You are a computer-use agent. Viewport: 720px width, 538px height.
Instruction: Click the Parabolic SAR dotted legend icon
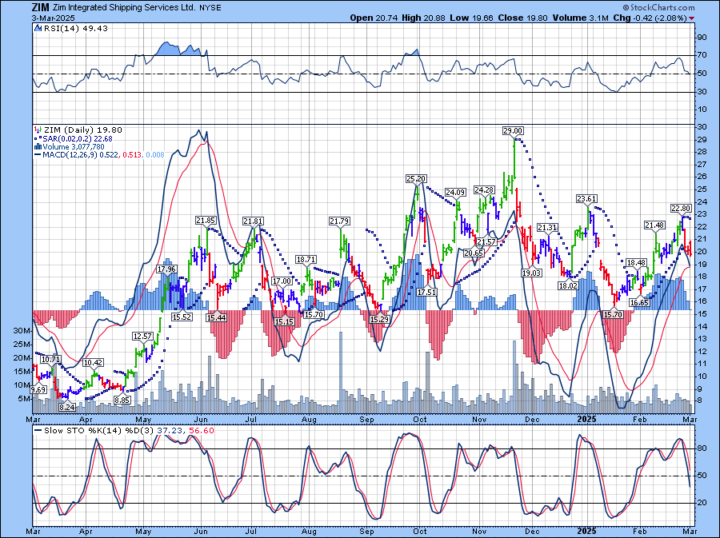[37, 138]
